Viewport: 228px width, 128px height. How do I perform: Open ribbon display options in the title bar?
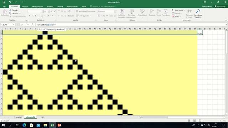click(x=205, y=2)
